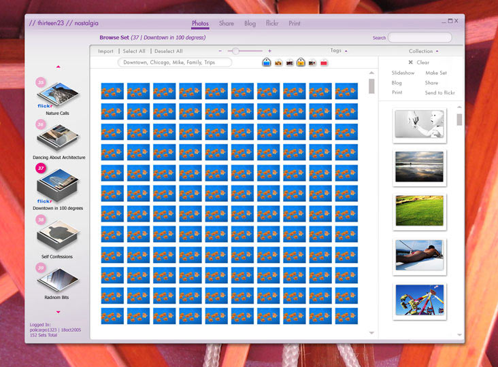Open the Print tab in top navigation
This screenshot has width=498, height=367.
coord(294,24)
